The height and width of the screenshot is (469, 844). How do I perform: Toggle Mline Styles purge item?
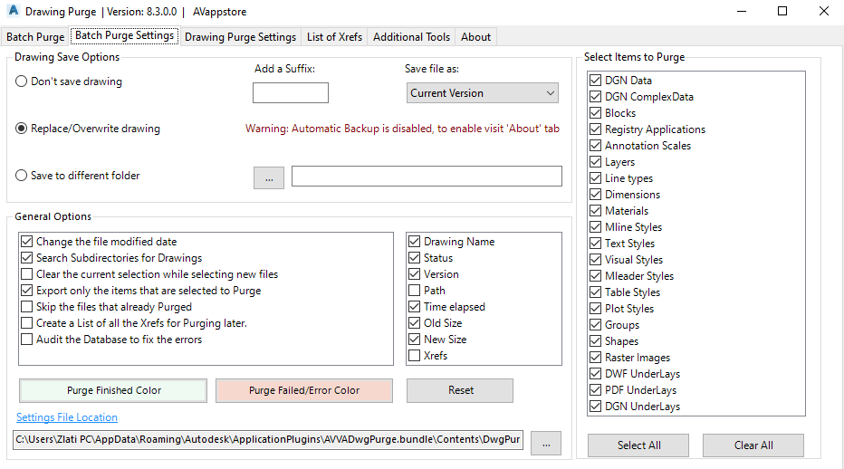coord(595,226)
